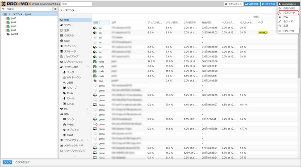Click gear icon beside server view selector
Screen dimensions: 301x167
(x=55, y=9)
